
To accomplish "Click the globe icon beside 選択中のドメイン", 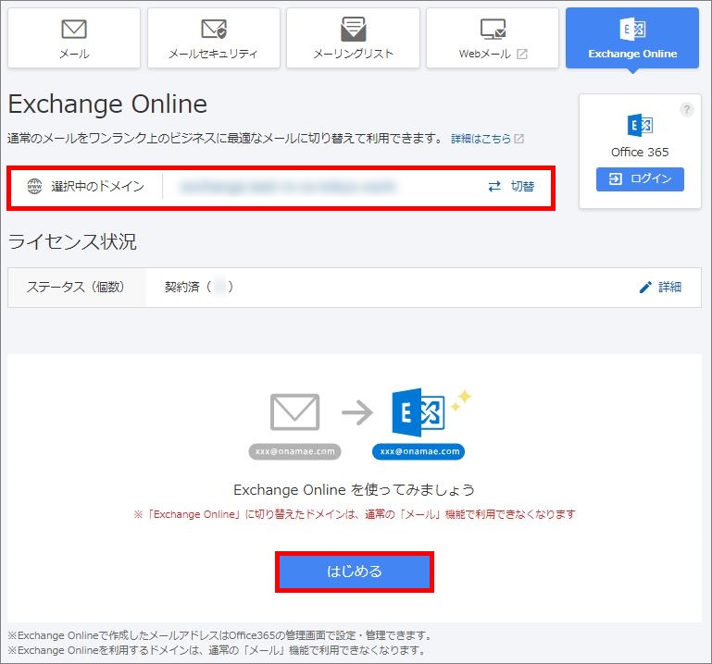I will (34, 186).
